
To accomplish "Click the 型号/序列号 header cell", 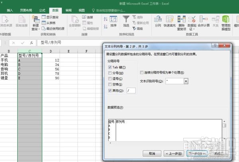I will [x=30, y=56].
